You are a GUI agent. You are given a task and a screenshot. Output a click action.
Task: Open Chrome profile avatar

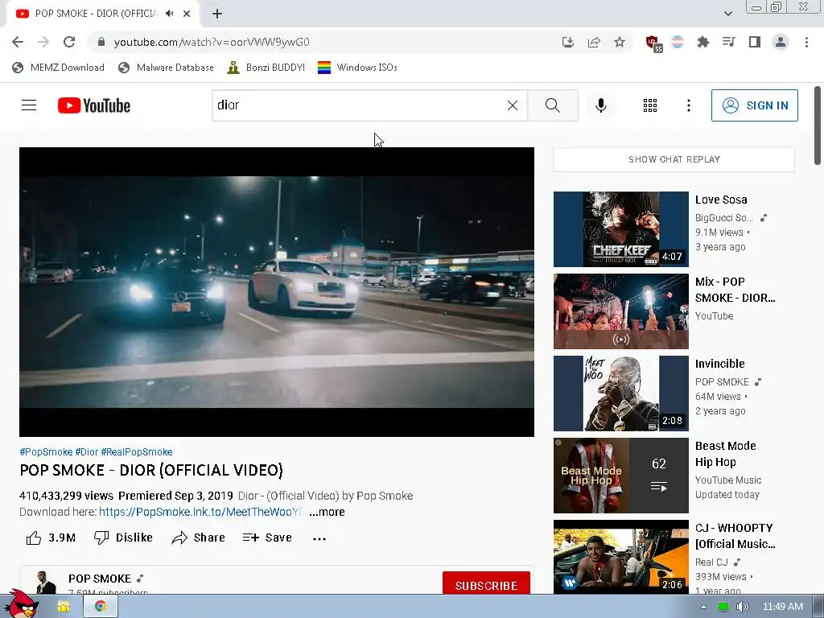781,42
